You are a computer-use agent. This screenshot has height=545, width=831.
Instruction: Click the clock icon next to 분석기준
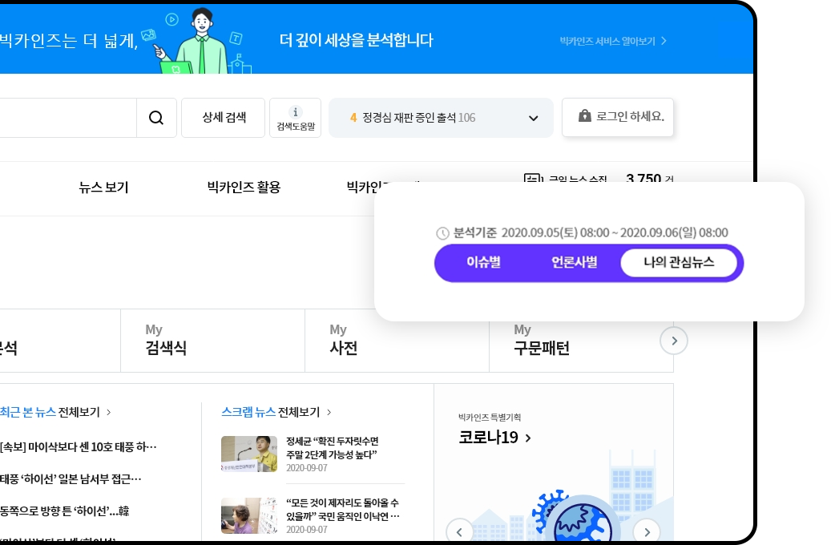tap(442, 233)
